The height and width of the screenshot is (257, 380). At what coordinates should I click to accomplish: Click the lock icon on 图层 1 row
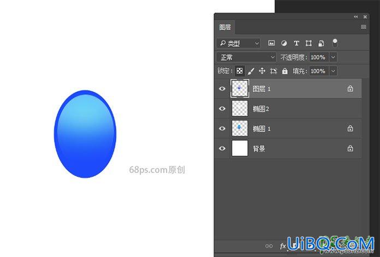click(350, 88)
